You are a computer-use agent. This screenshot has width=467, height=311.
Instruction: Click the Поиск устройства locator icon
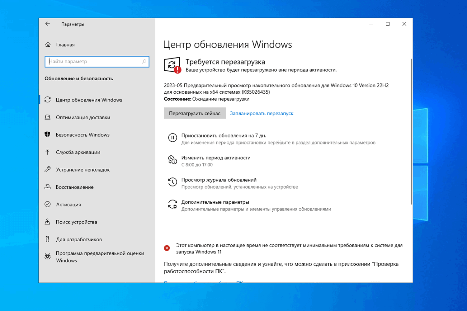[48, 222]
